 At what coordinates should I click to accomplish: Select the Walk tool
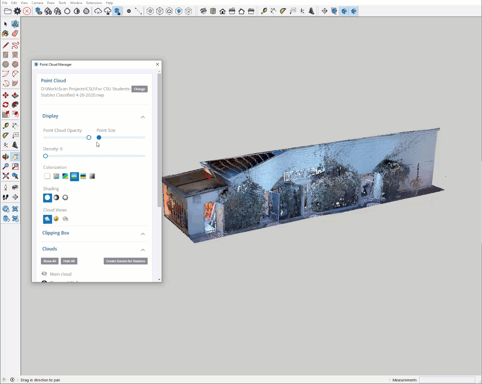coord(5,197)
